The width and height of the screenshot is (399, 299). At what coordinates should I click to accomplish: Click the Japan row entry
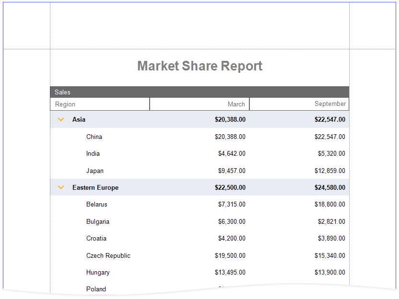click(94, 171)
